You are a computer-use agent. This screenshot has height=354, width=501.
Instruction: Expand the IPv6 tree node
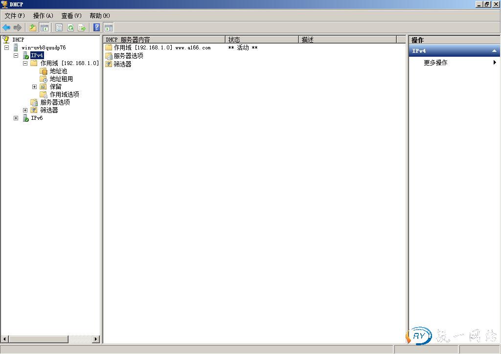point(16,118)
